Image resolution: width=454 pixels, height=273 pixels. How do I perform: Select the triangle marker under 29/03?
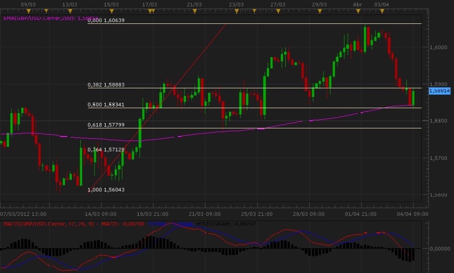[x=319, y=10]
